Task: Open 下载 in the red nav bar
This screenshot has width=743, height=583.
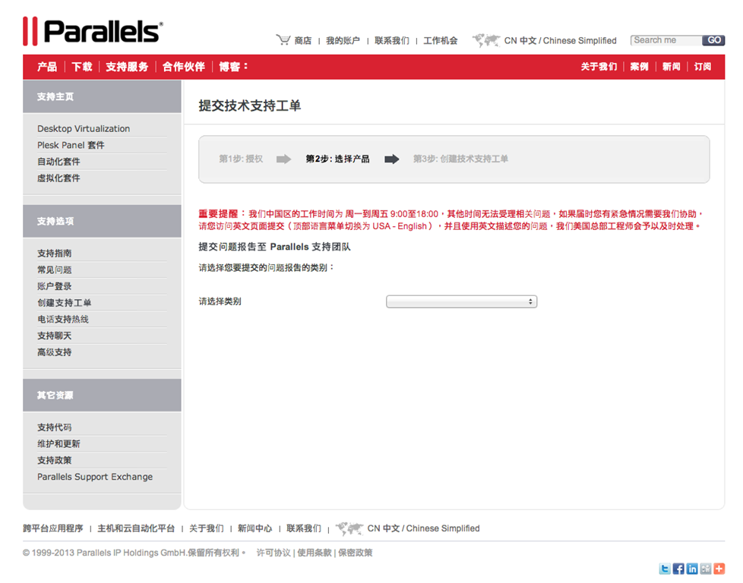Action: coord(82,67)
